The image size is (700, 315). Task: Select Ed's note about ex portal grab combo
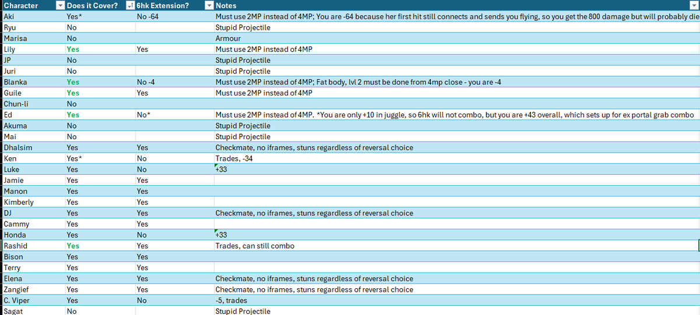click(457, 115)
